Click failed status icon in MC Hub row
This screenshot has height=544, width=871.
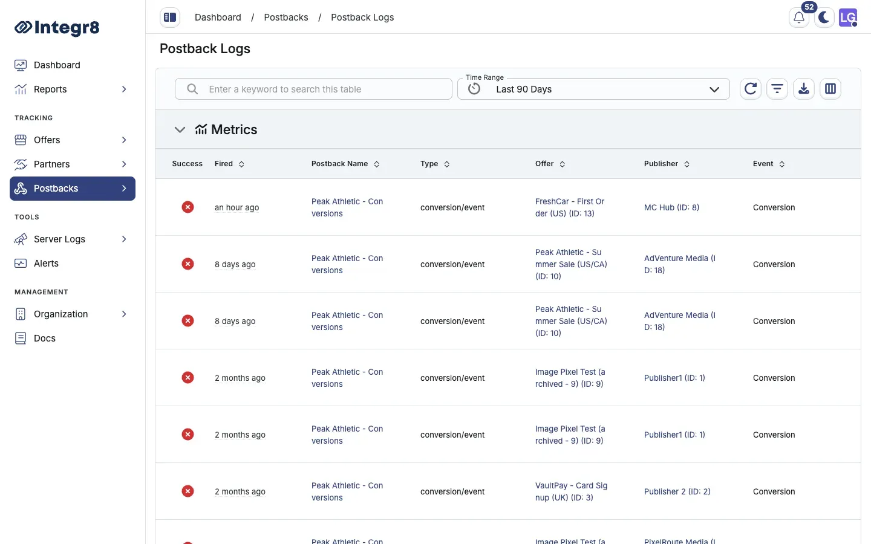pyautogui.click(x=188, y=207)
